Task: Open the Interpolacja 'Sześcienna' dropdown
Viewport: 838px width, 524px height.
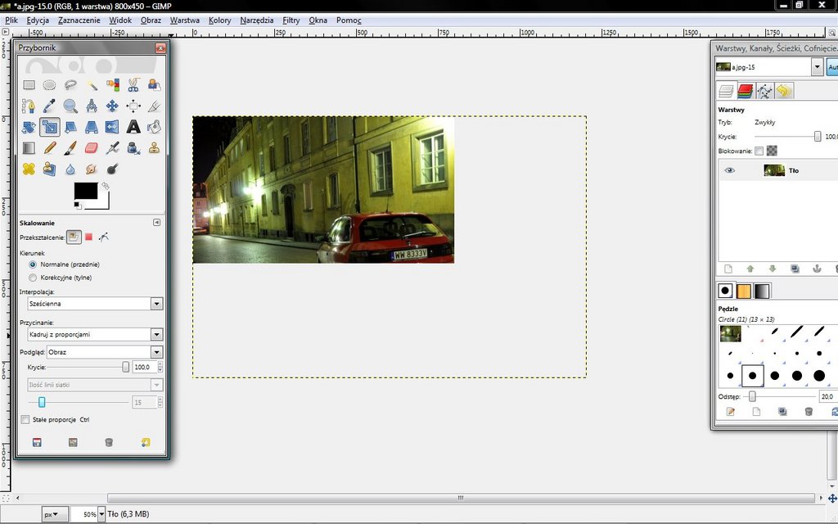Action: [x=95, y=304]
